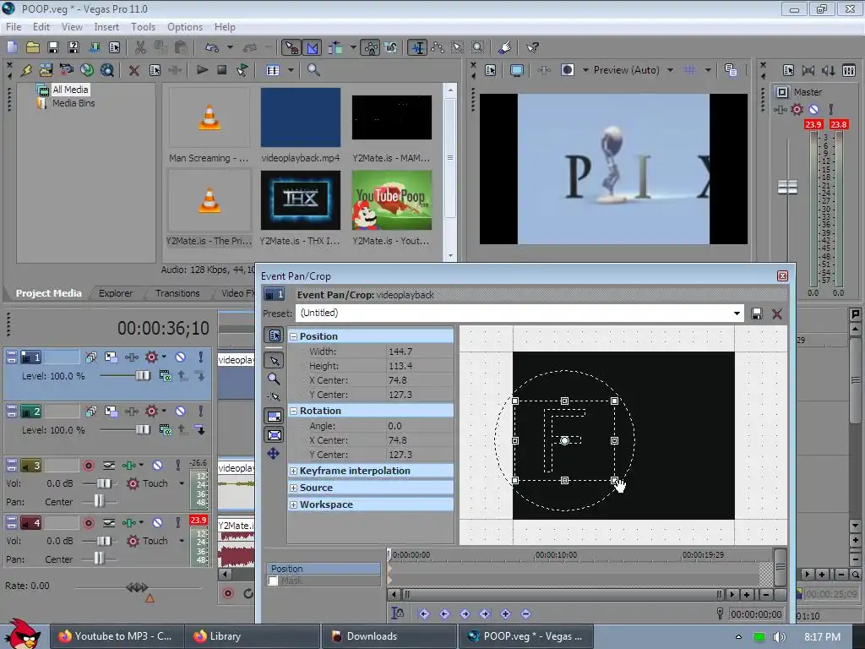Solo video track 1 with exclamation icon

pyautogui.click(x=201, y=357)
